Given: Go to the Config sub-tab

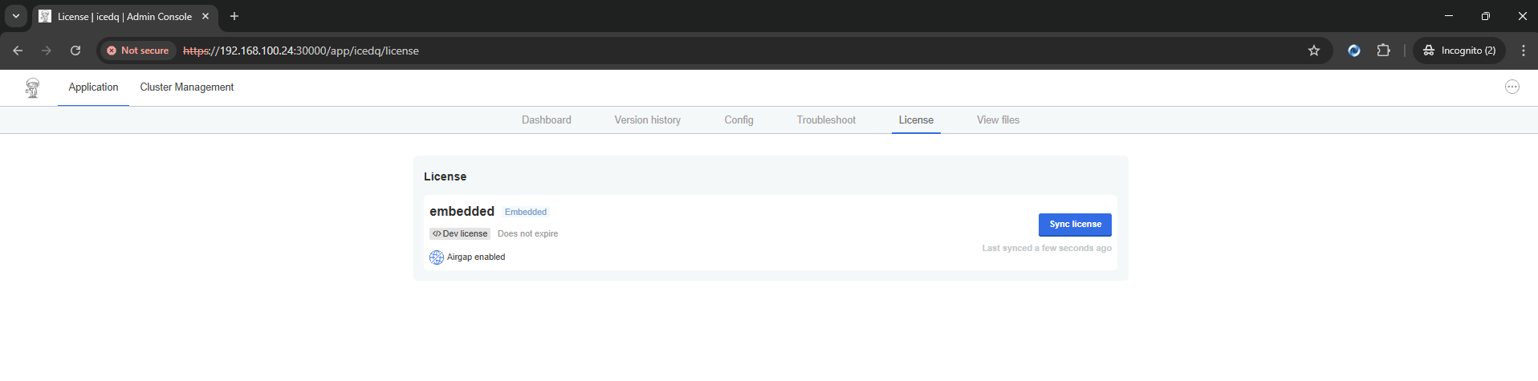Looking at the screenshot, I should (x=739, y=120).
